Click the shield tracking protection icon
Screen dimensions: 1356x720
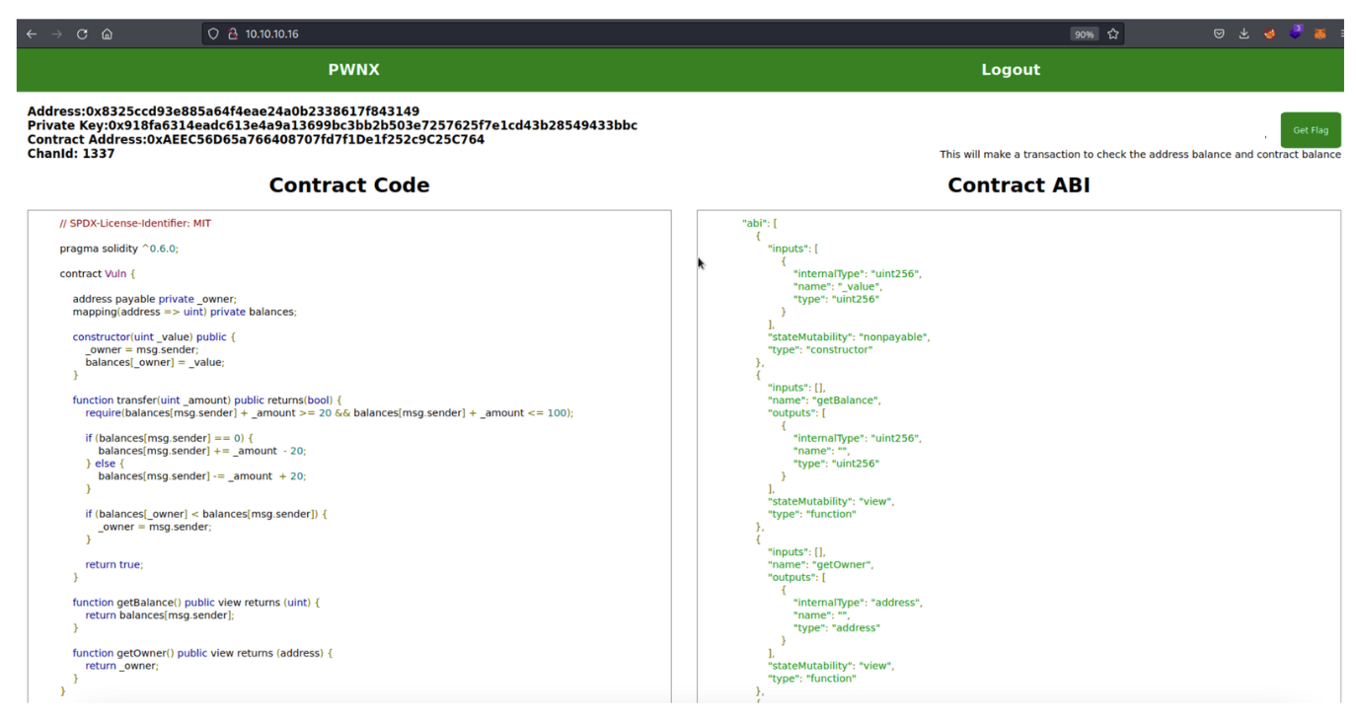click(x=213, y=34)
